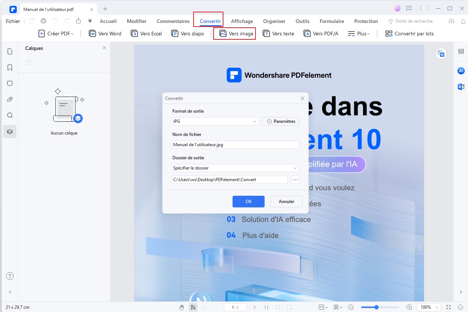
Task: Switch to the Affichage tab
Action: click(x=242, y=21)
